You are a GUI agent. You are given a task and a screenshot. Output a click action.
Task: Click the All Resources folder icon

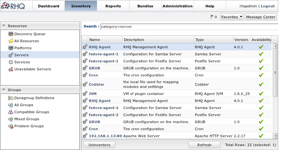11,41
